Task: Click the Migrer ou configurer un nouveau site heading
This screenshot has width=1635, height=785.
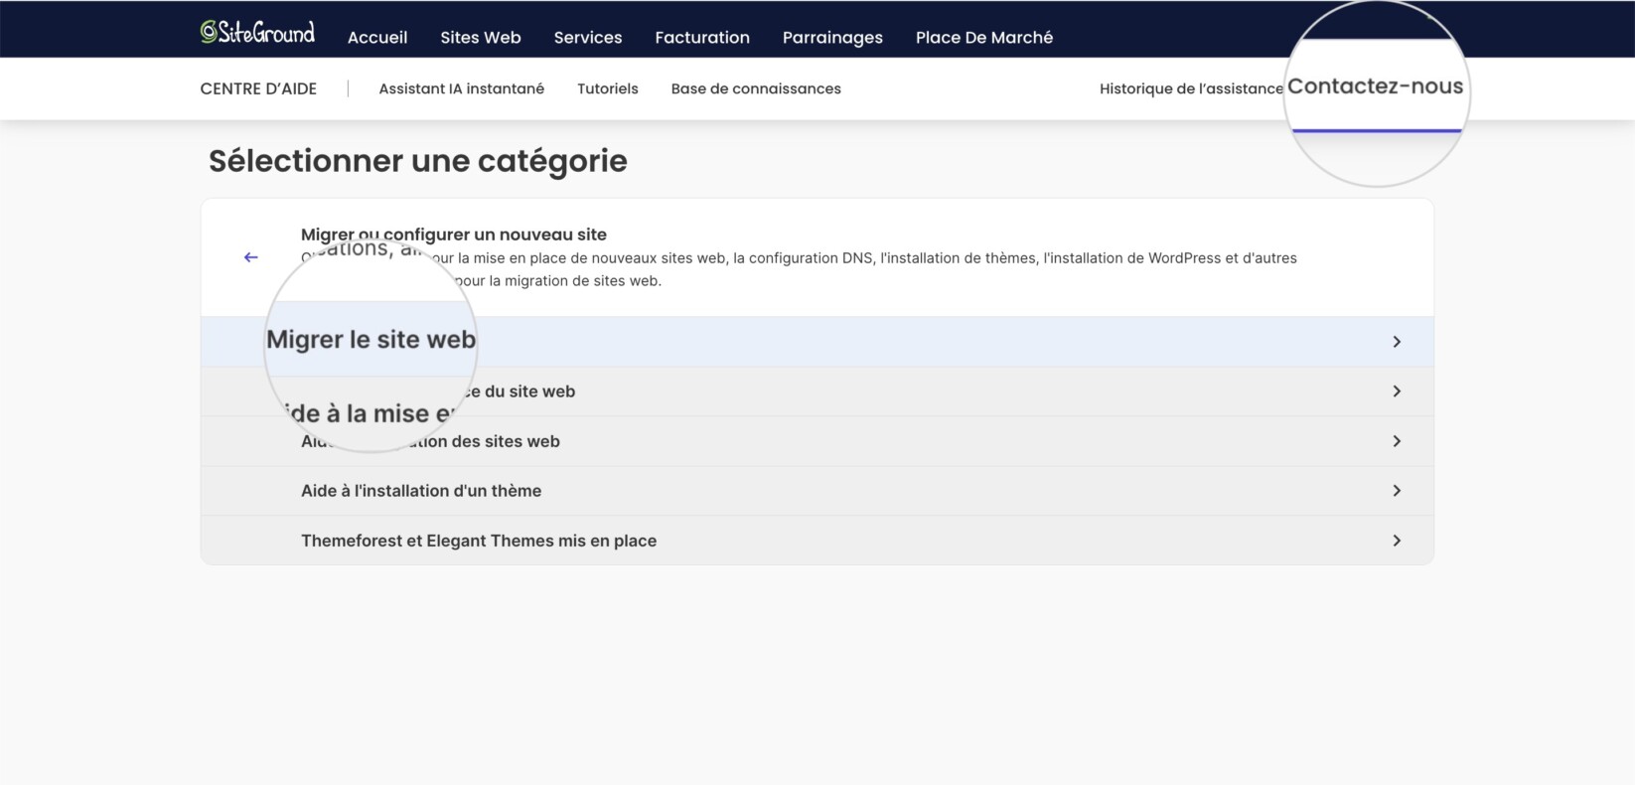Action: pyautogui.click(x=454, y=235)
